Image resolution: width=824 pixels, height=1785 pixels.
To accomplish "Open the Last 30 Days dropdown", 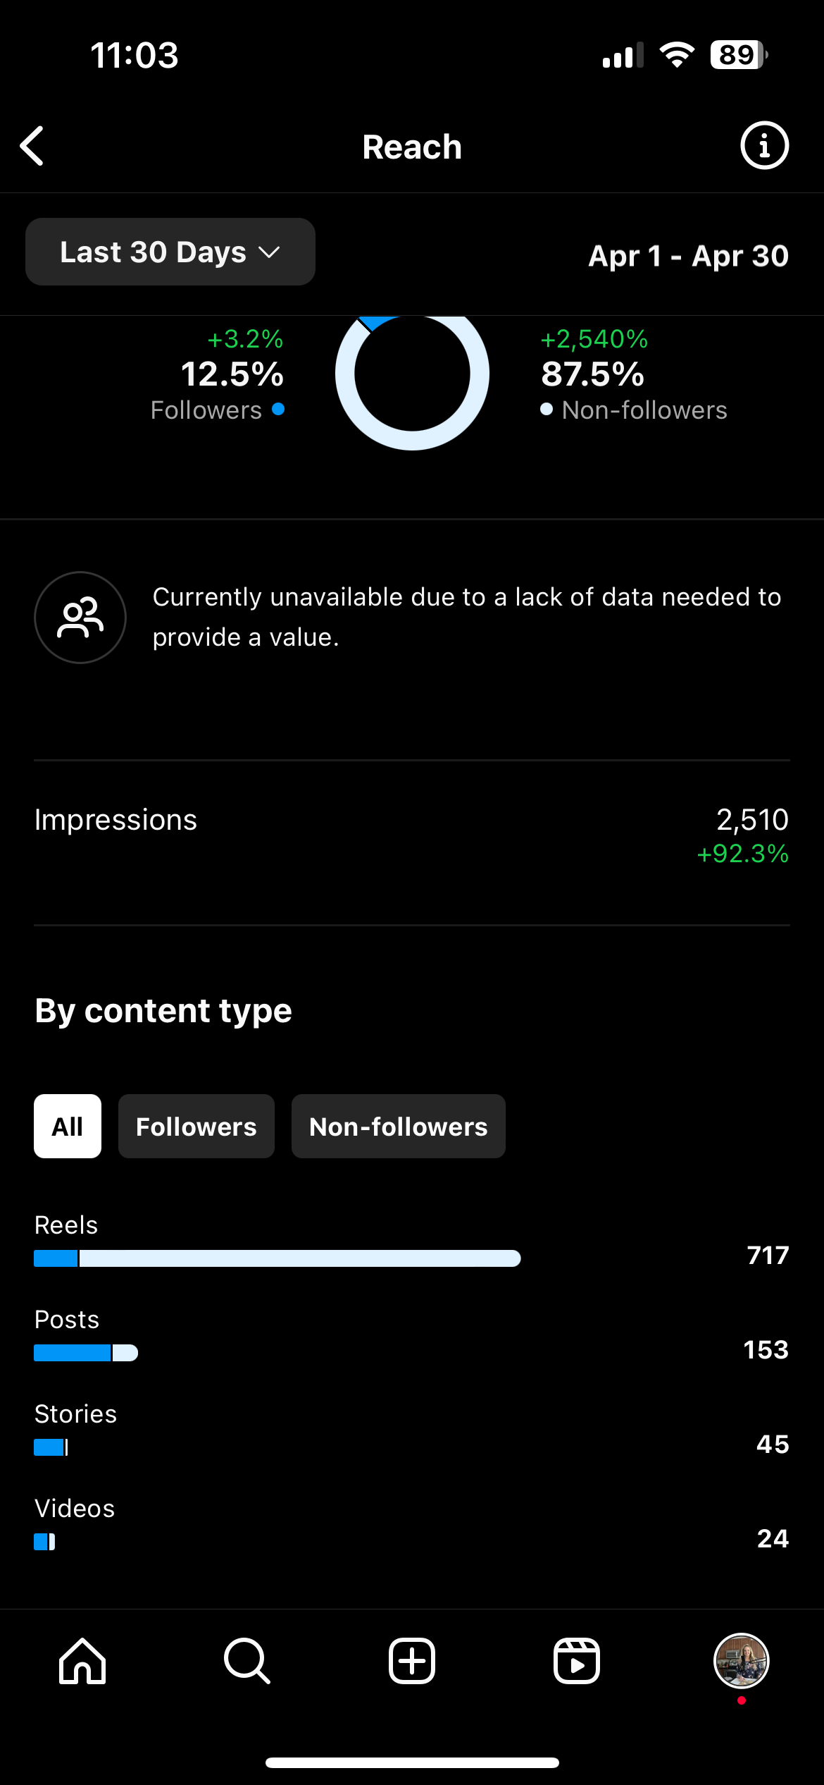I will 153,252.
